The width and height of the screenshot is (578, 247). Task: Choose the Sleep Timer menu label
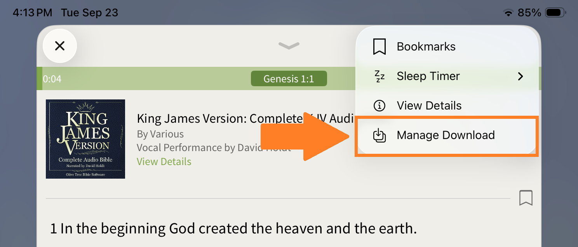coord(428,76)
